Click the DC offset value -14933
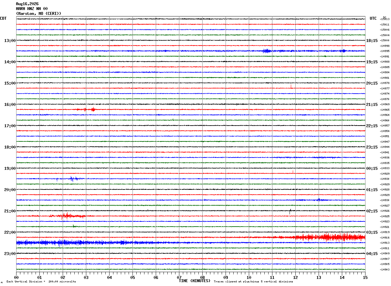Image resolution: width=391 pixels, height=286 pixels. pos(385,169)
